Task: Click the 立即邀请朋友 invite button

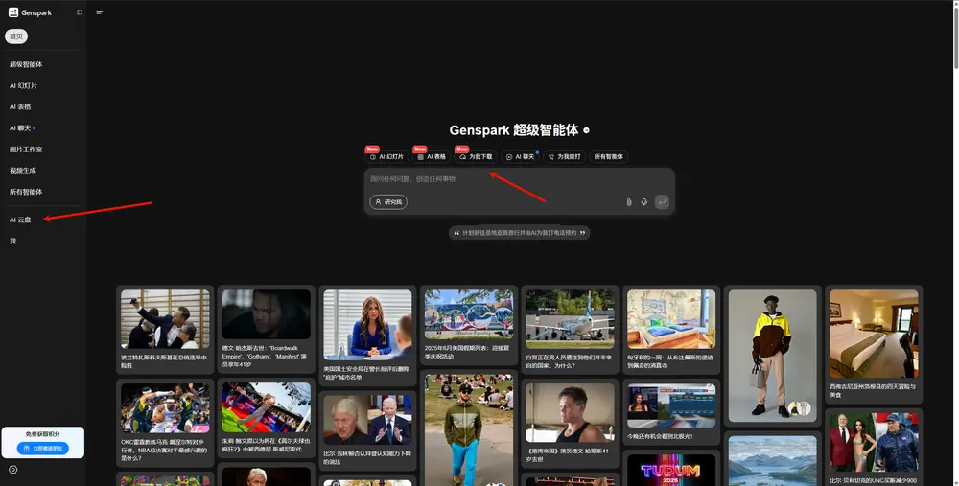Action: (42, 448)
